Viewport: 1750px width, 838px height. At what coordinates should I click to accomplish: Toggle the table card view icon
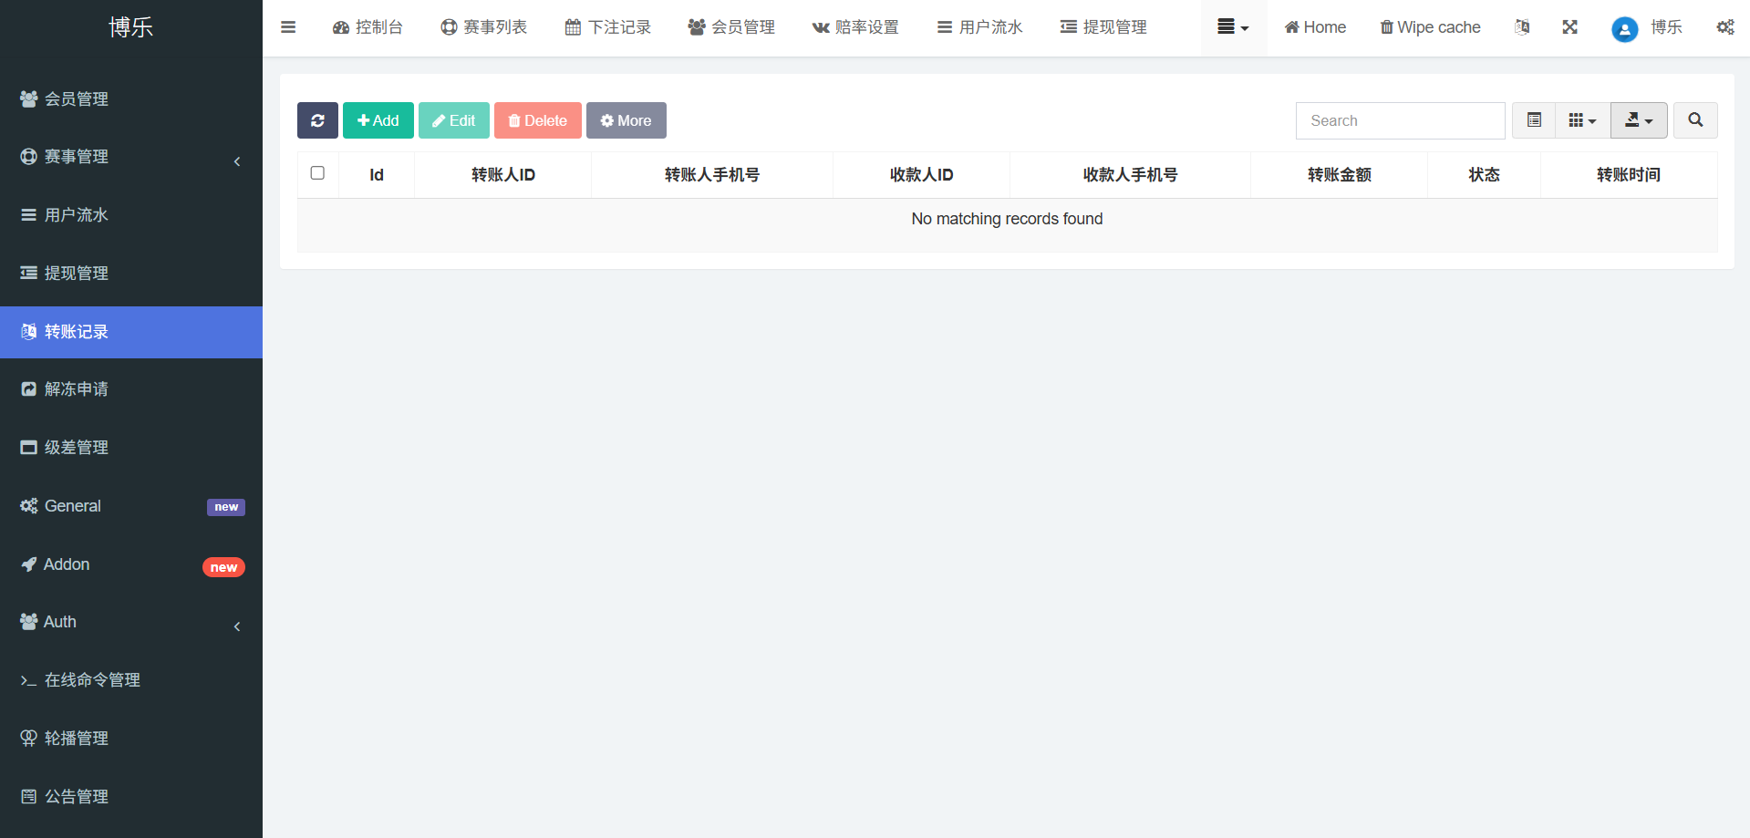click(x=1534, y=120)
